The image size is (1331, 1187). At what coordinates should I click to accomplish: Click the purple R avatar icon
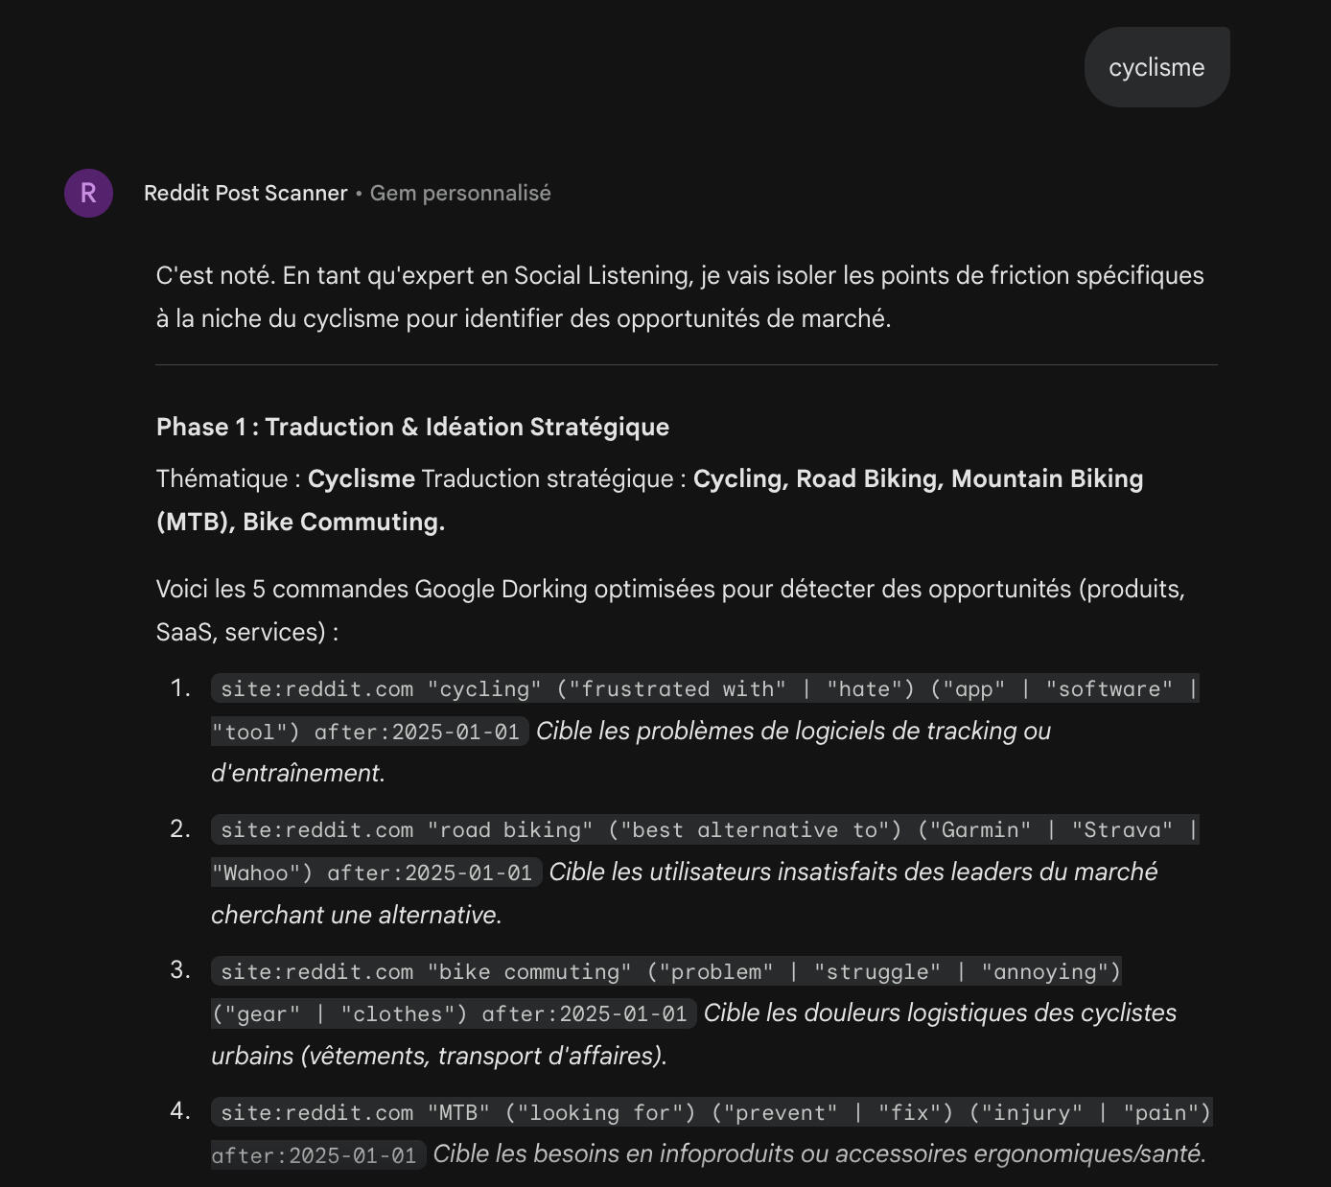[88, 194]
